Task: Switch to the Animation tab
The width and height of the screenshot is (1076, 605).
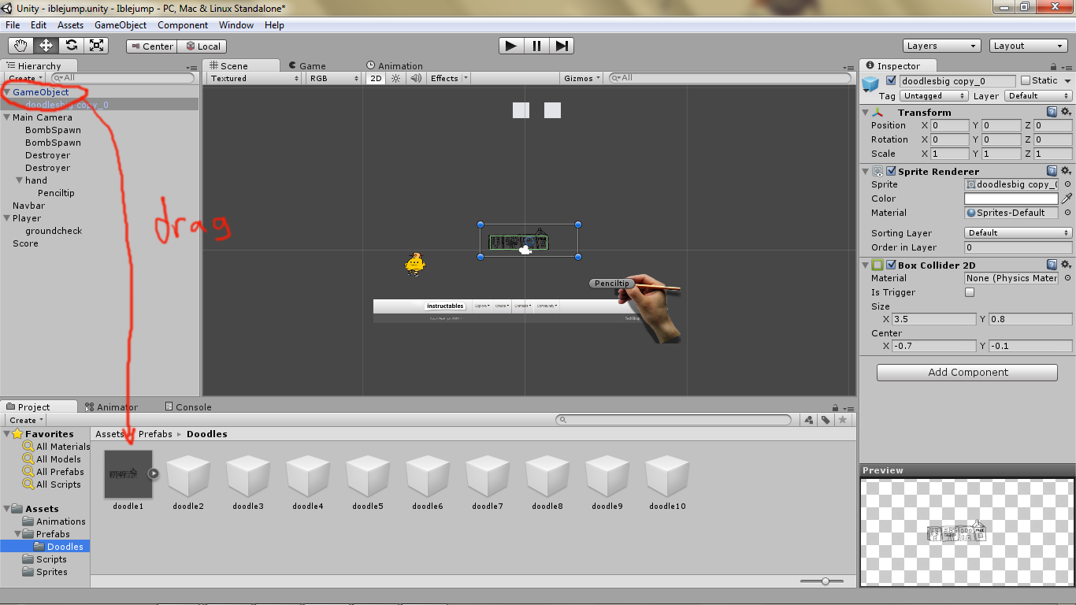Action: (x=395, y=66)
